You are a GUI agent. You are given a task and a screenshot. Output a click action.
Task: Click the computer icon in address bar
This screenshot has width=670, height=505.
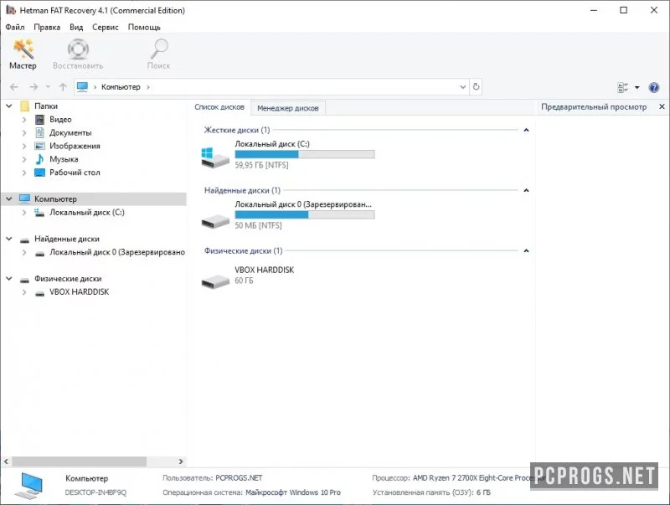pos(82,87)
